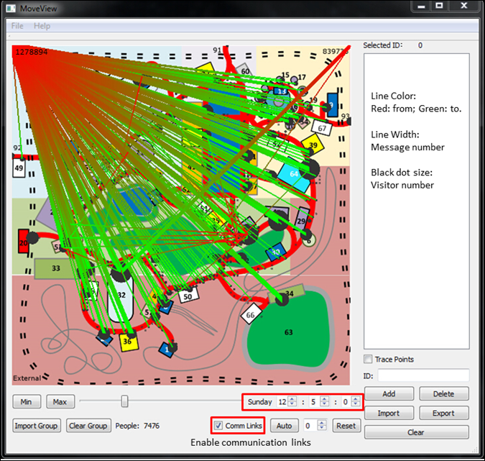The height and width of the screenshot is (461, 485).
Task: Disable the Comm Links checkbox
Action: [219, 426]
